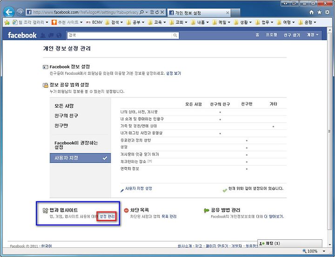The height and width of the screenshot is (257, 335).
Task: Click the Facebook logo
Action: click(22, 35)
